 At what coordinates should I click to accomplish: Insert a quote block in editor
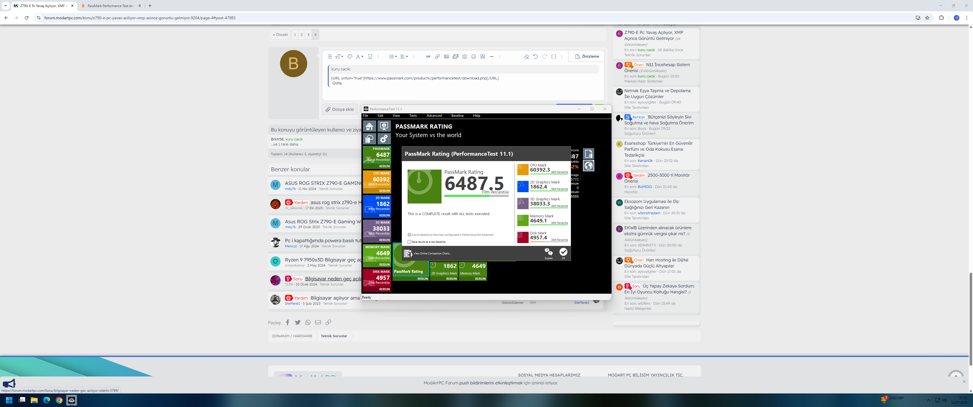482,57
